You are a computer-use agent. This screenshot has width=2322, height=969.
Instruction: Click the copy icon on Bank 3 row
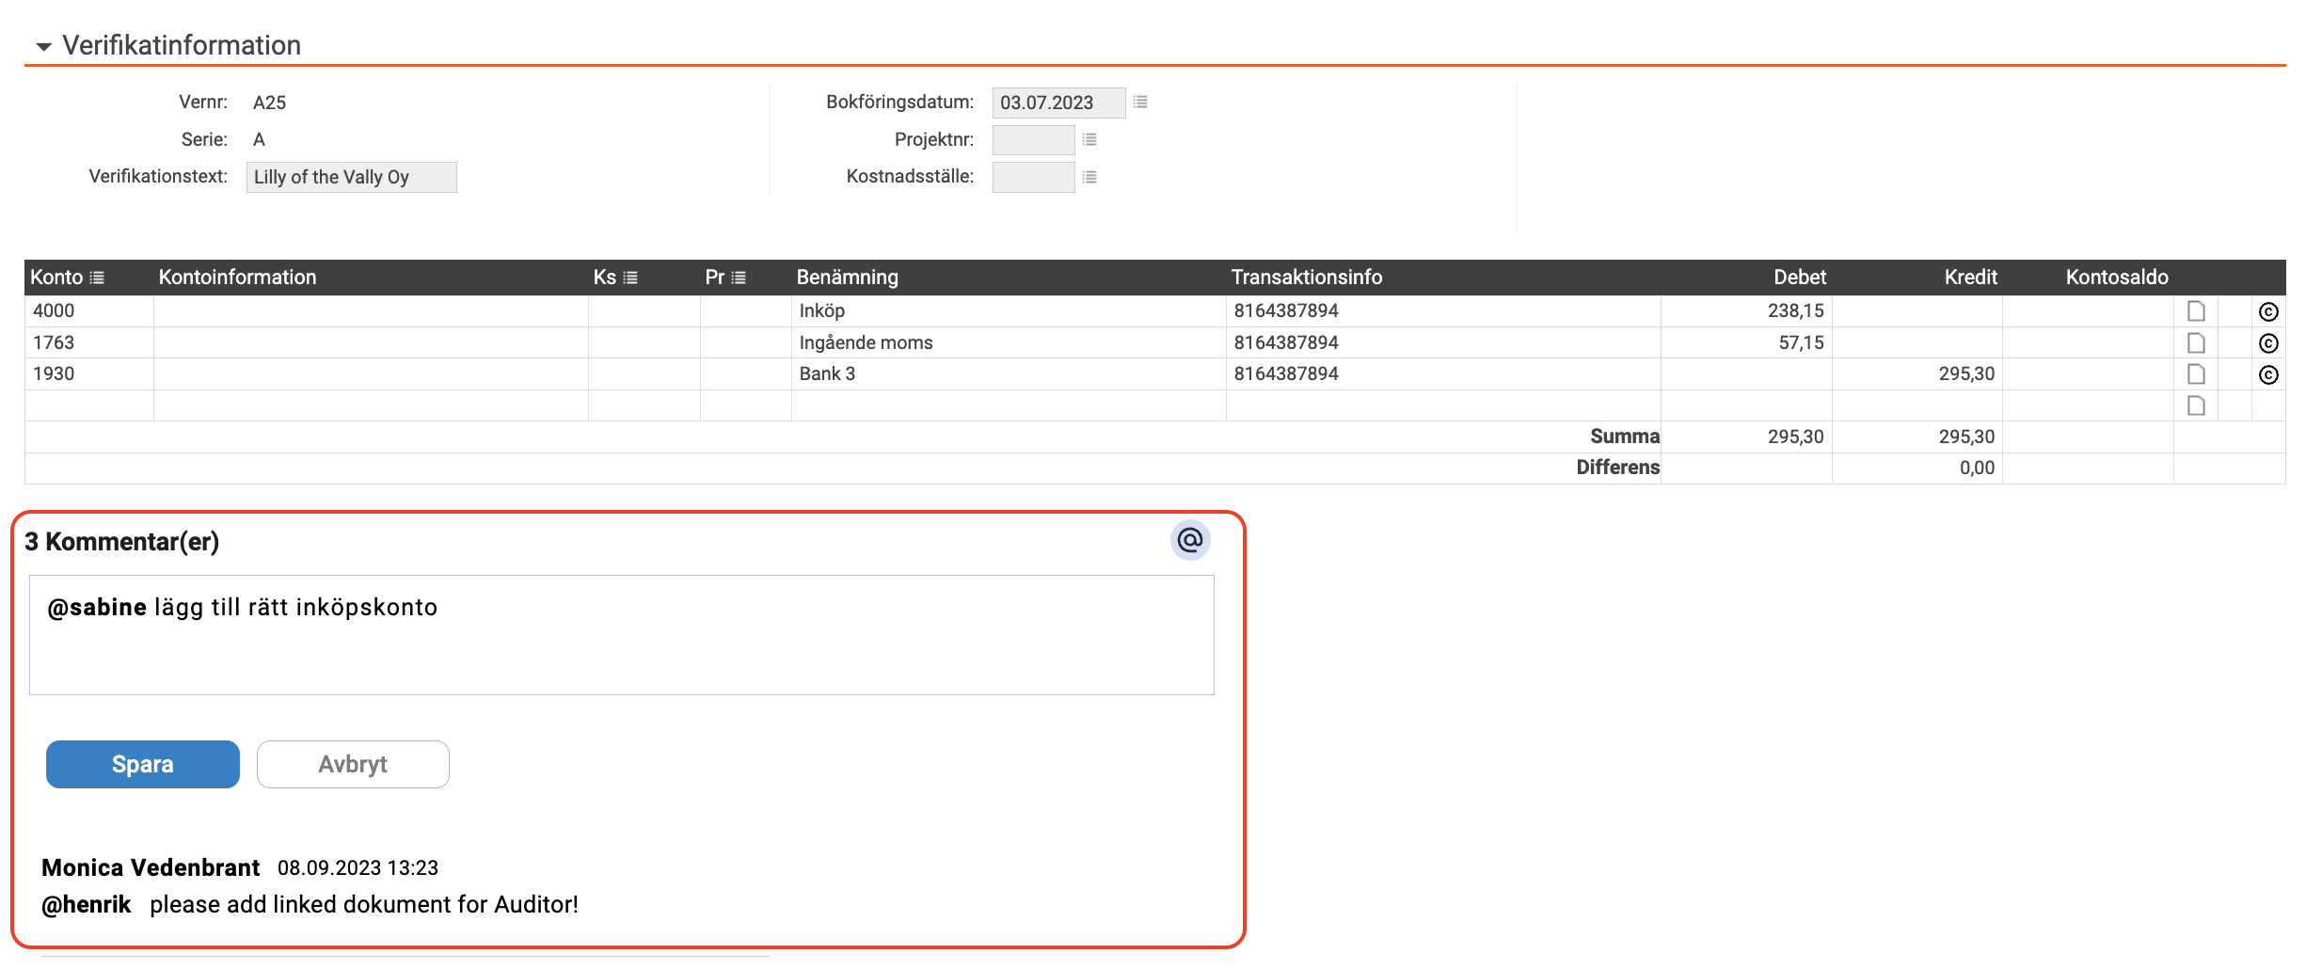(x=2268, y=374)
